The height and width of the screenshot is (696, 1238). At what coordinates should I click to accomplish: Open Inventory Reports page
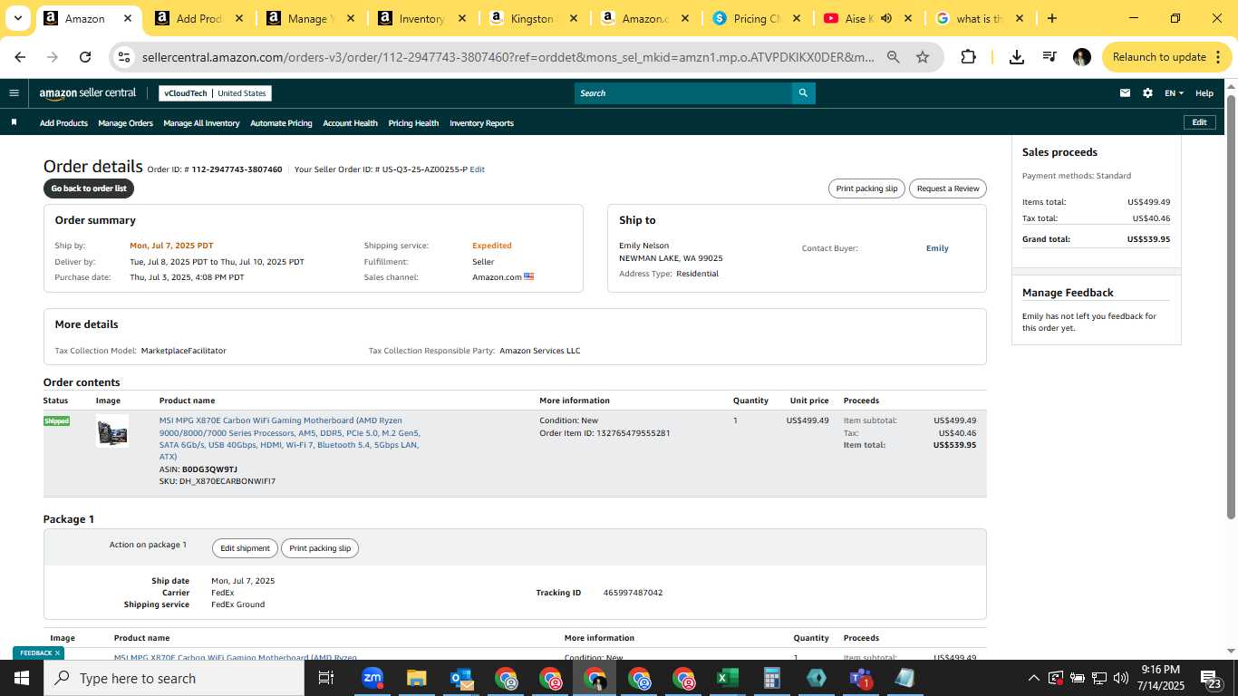click(x=481, y=122)
